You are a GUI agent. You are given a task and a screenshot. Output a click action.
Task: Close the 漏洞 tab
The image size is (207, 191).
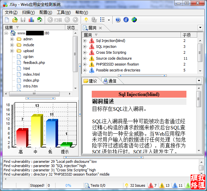100,28
